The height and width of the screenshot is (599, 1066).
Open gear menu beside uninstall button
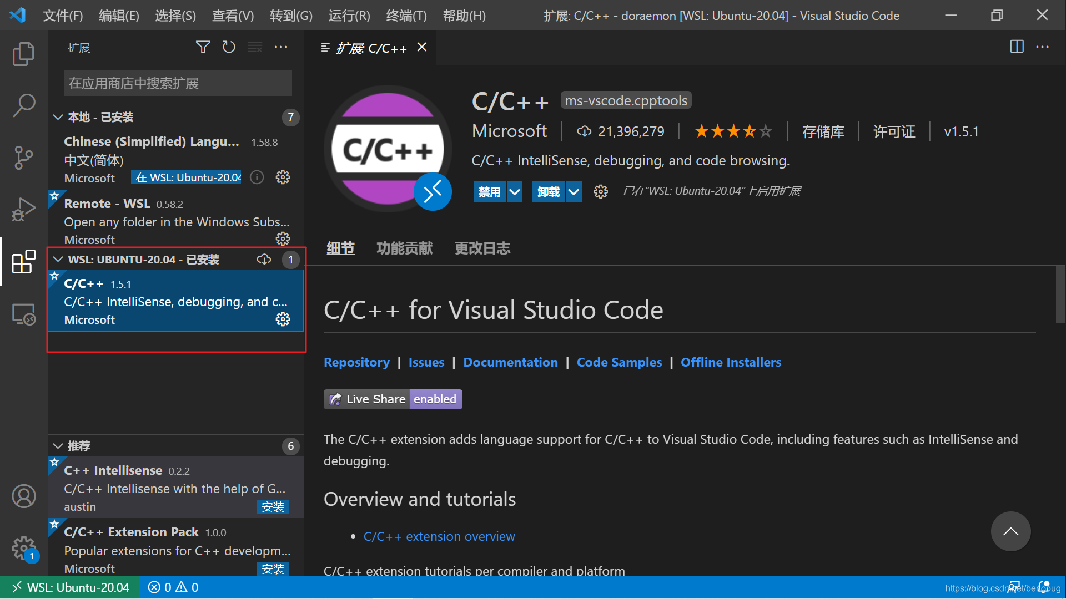point(600,192)
